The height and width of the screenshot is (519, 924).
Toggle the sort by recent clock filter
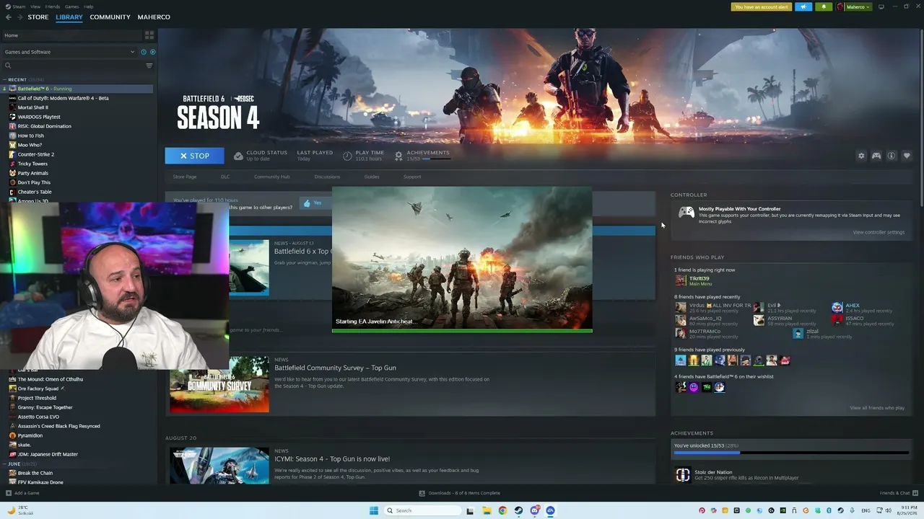(x=144, y=52)
